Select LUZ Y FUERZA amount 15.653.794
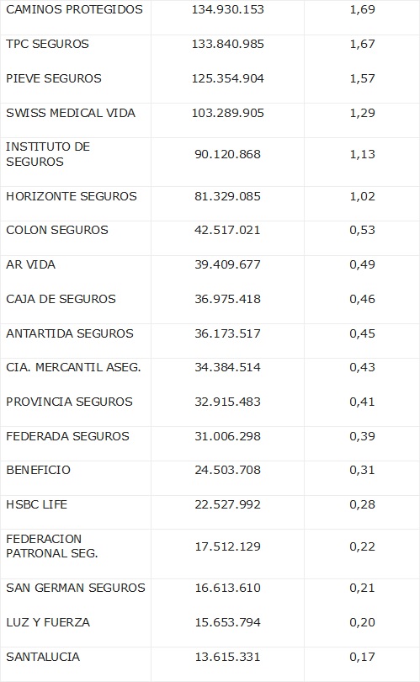The image size is (420, 682). [x=227, y=622]
